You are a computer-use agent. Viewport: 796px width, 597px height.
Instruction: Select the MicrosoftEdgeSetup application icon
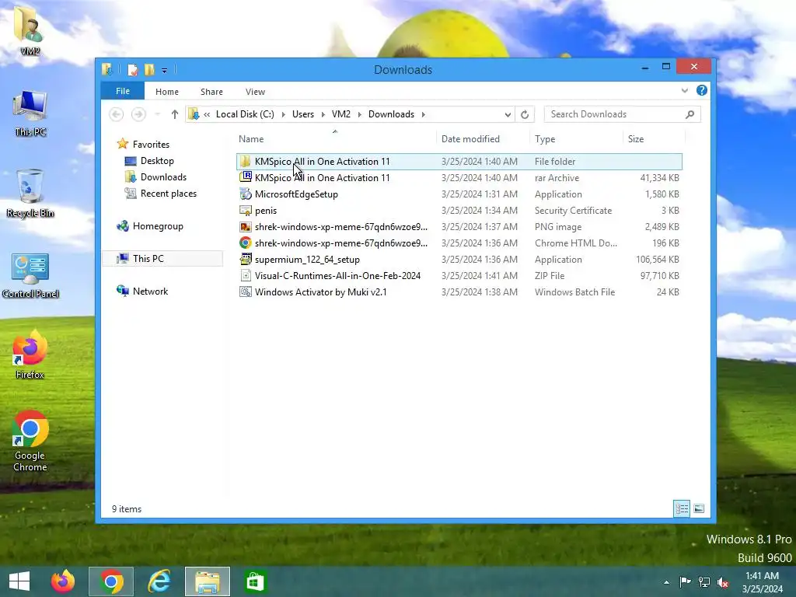245,194
